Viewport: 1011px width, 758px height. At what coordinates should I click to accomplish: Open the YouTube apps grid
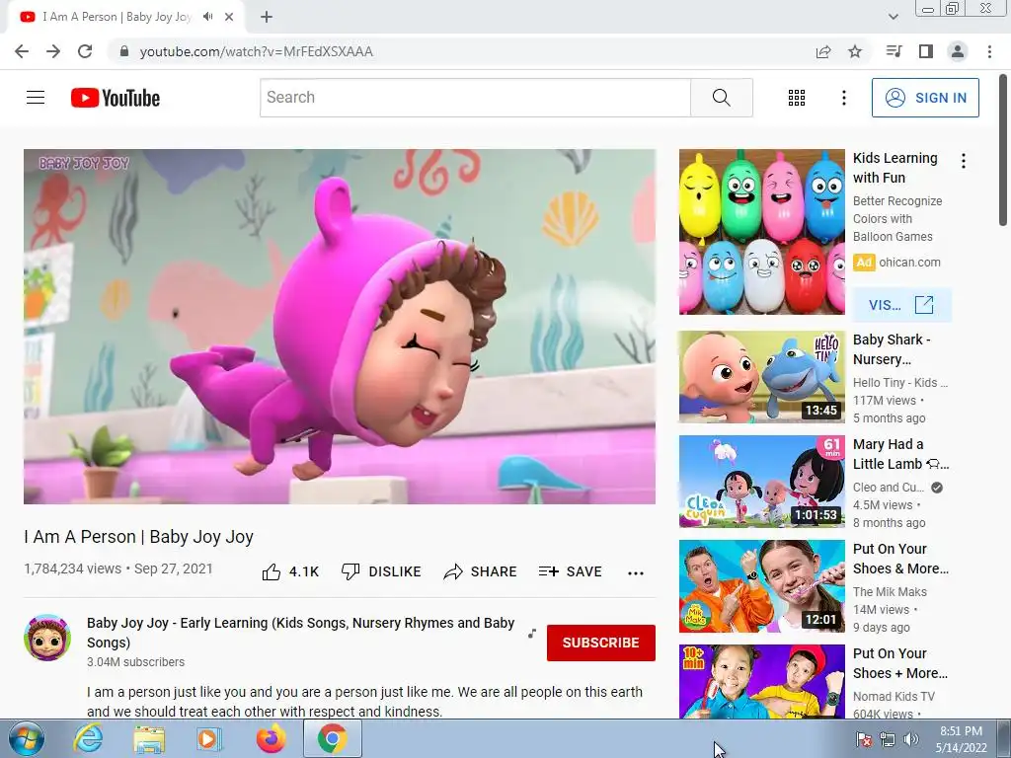pos(797,98)
